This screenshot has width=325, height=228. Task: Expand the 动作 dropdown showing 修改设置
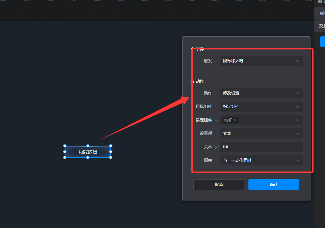261,93
